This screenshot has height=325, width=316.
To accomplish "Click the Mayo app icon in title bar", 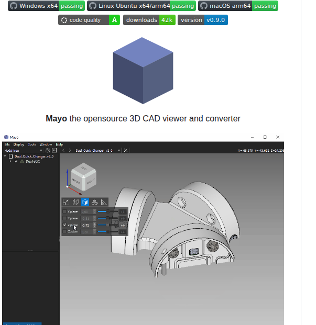I will [x=6, y=137].
